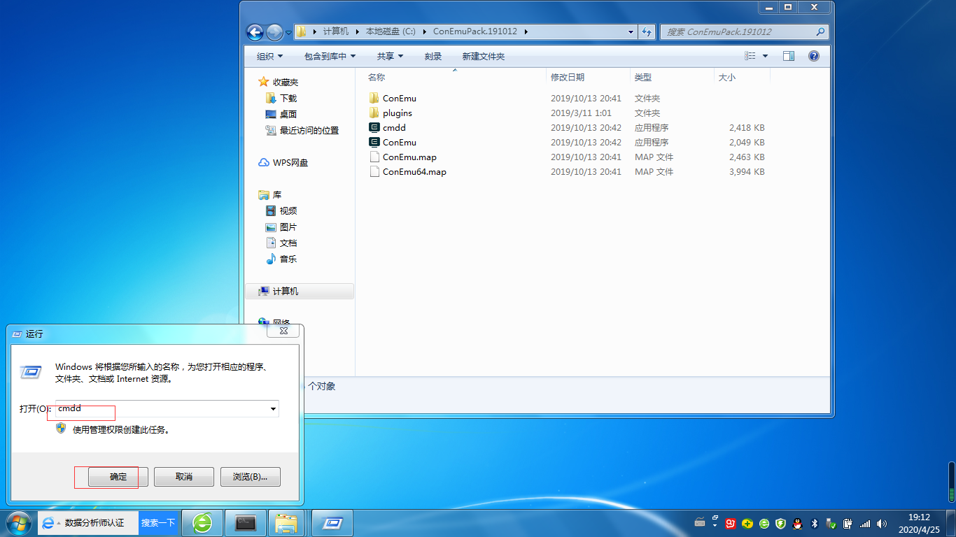Expand the Run dialog command history dropdown
956x537 pixels.
pyautogui.click(x=273, y=409)
